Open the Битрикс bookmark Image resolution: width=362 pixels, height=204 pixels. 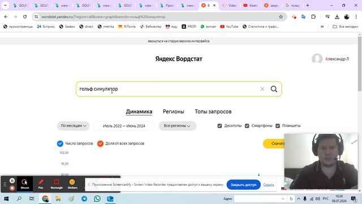(x=46, y=27)
